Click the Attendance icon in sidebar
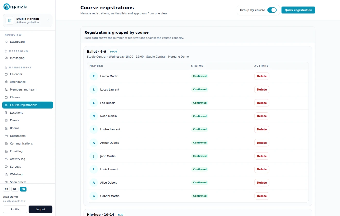This screenshot has height=216, width=340. [6, 82]
